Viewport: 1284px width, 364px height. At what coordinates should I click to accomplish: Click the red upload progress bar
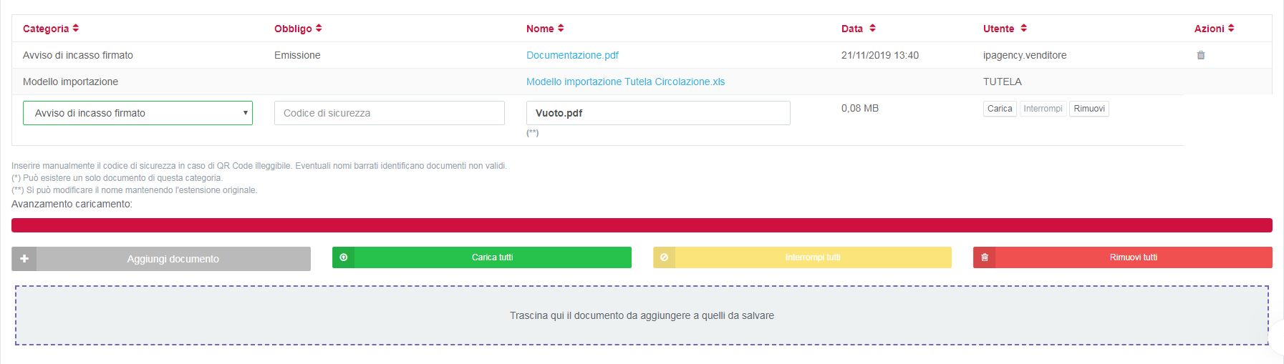coord(642,225)
